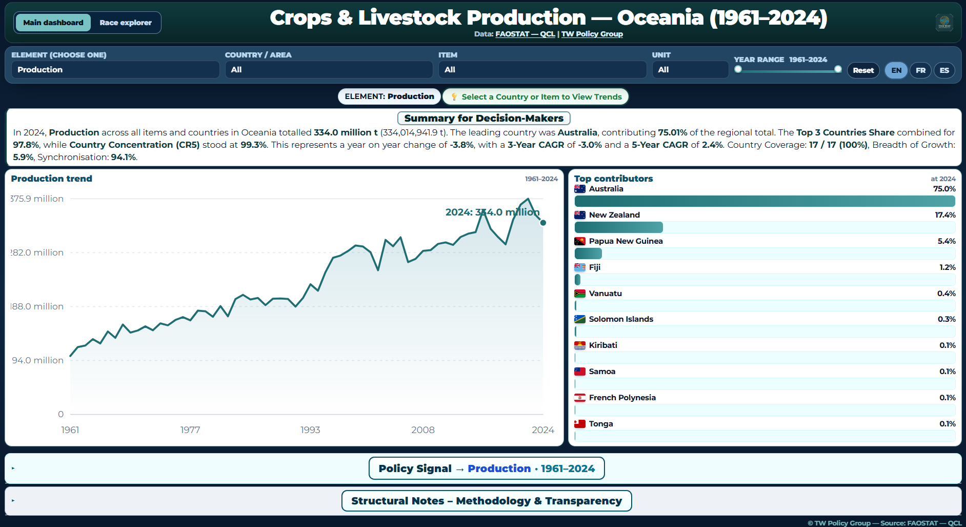Open the Country / Area dropdown
The height and width of the screenshot is (527, 966).
click(329, 70)
